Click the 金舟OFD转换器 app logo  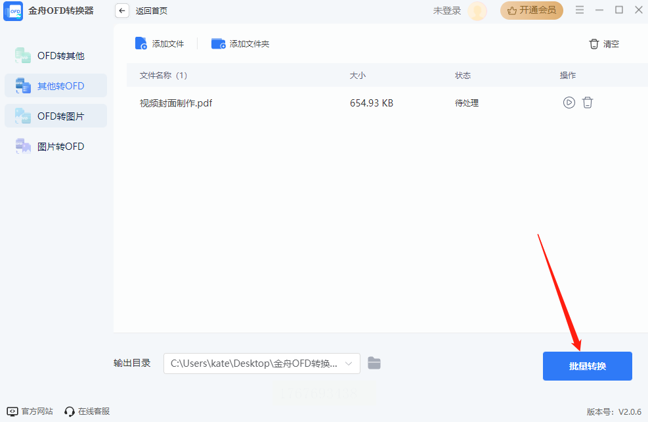13,11
